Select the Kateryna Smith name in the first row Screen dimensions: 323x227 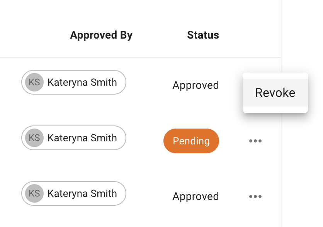(82, 82)
